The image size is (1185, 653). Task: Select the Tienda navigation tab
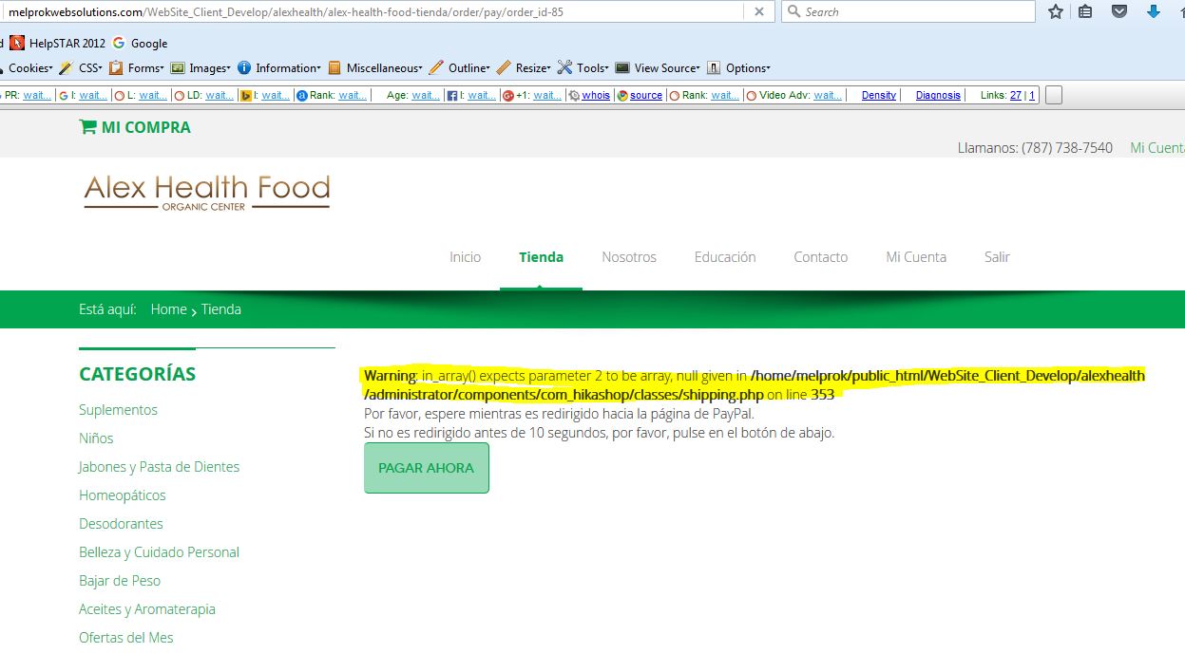pyautogui.click(x=542, y=257)
